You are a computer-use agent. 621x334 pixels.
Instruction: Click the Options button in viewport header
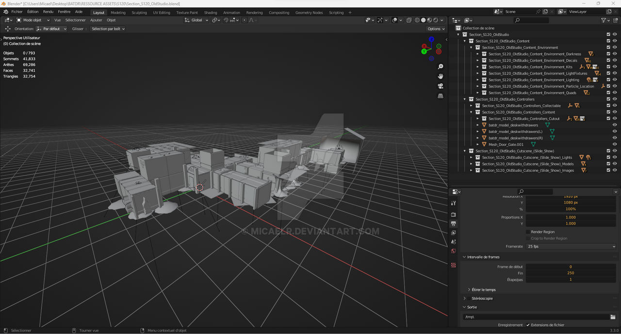pos(436,29)
